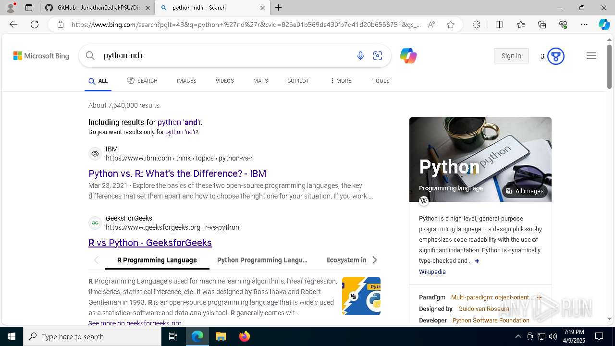Viewport: 615px width, 346px height.
Task: Click the browser back arrow
Action: (x=13, y=25)
